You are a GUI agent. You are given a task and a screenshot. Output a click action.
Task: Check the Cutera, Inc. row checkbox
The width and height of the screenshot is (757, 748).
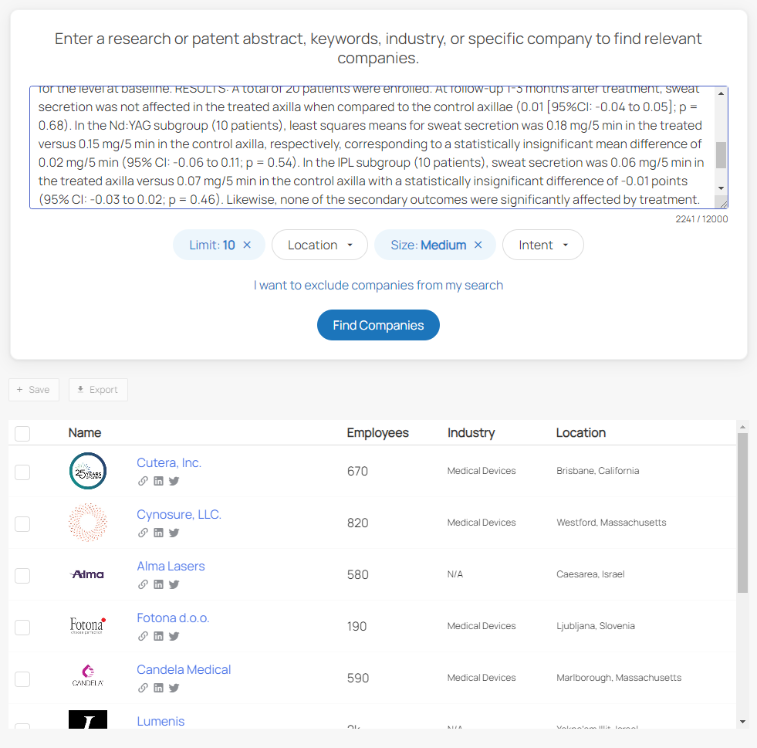(22, 472)
